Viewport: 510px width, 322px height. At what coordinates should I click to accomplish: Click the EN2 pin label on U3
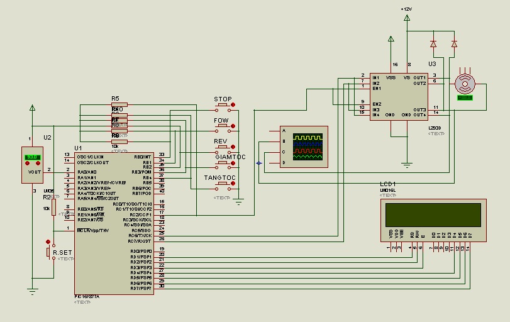point(377,104)
